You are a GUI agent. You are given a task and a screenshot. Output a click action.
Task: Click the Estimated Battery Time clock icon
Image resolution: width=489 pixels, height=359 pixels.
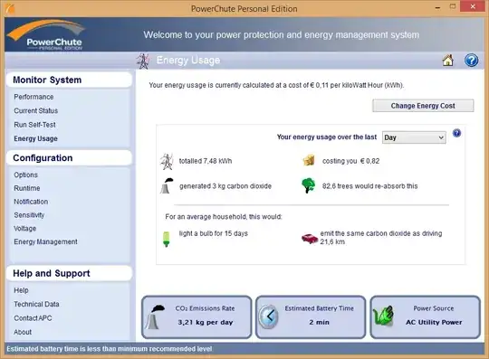269,316
